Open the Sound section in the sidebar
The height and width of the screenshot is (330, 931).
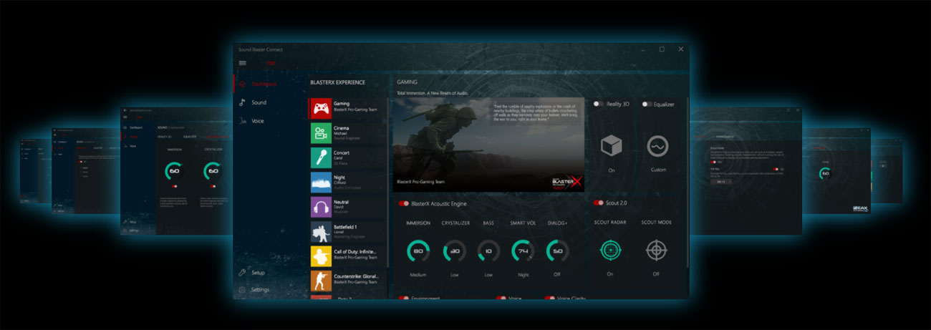[259, 102]
